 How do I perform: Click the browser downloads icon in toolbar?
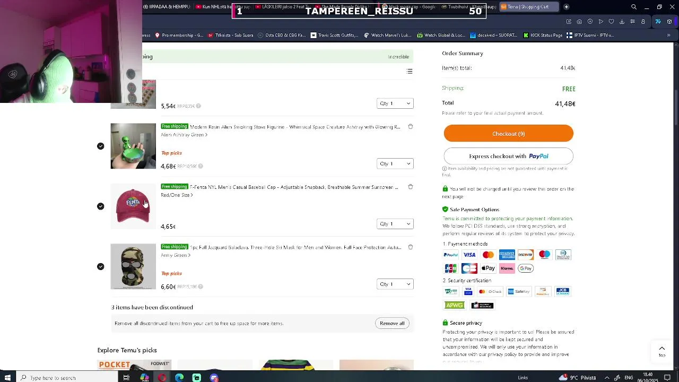click(622, 22)
